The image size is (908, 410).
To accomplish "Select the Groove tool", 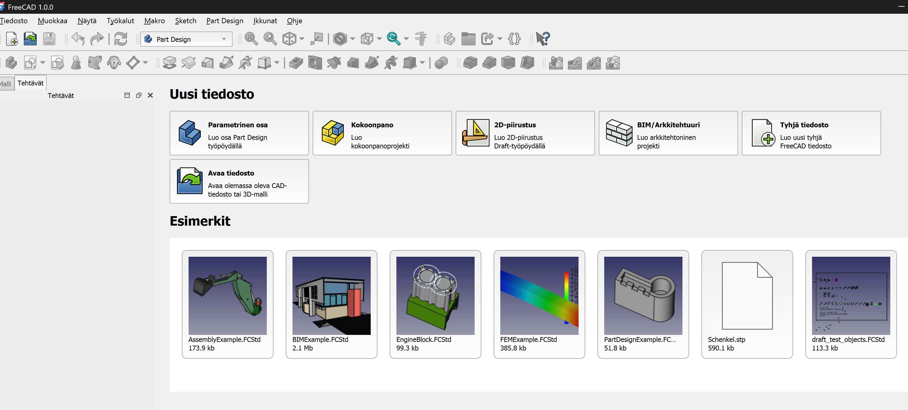I will pyautogui.click(x=334, y=63).
